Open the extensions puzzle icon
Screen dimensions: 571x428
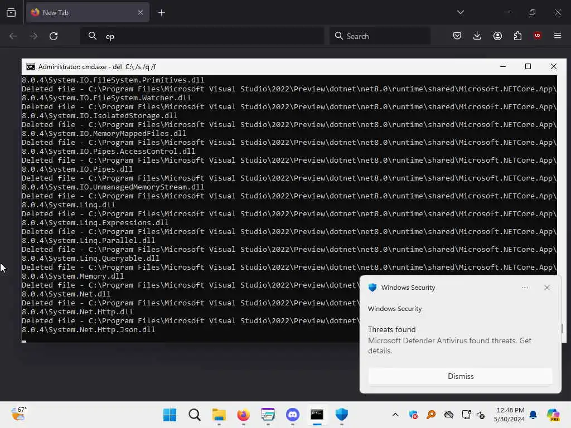click(517, 36)
